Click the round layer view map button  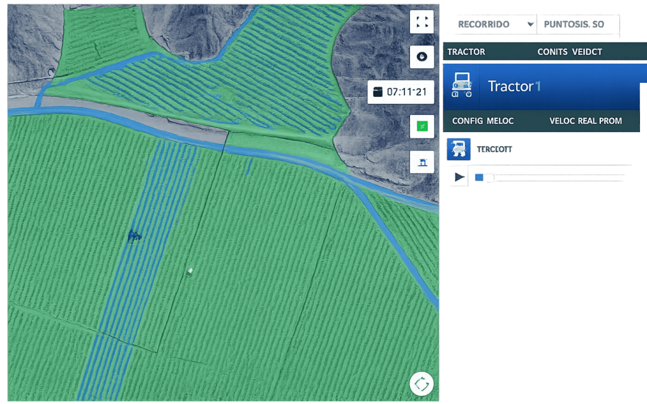(422, 57)
